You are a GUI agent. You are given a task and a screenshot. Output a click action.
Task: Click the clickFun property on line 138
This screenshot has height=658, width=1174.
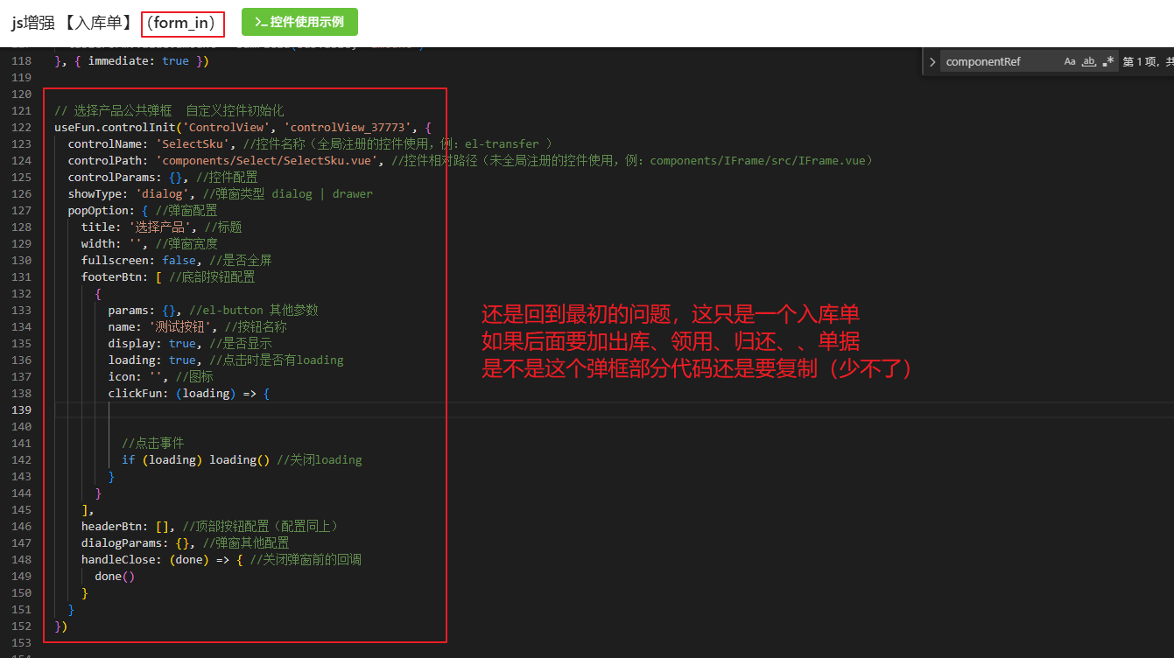(138, 394)
